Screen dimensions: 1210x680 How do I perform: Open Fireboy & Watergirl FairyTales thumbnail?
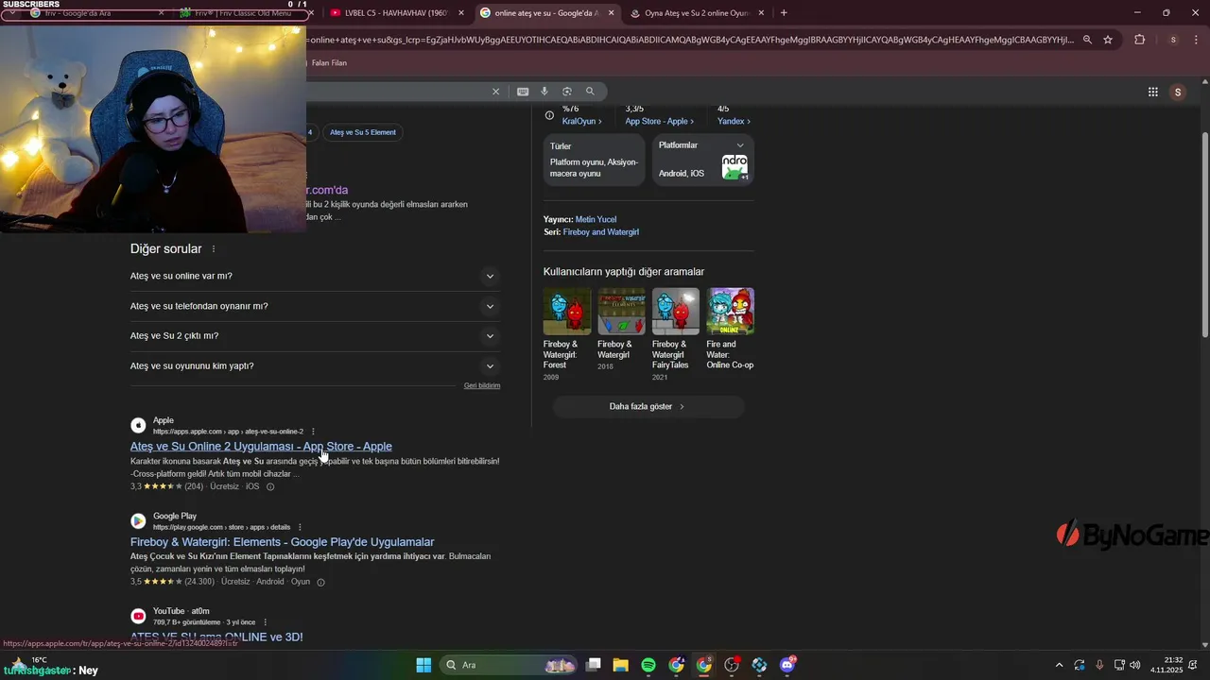[676, 312]
